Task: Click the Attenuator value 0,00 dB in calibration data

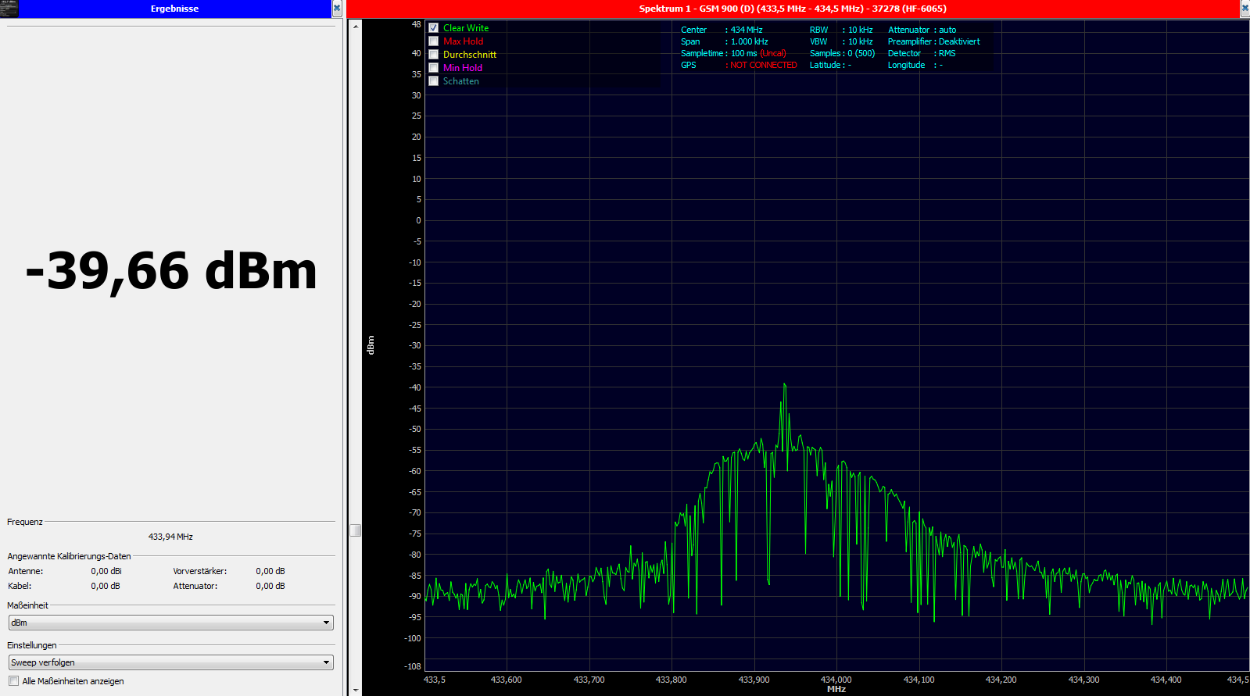Action: pyautogui.click(x=270, y=586)
